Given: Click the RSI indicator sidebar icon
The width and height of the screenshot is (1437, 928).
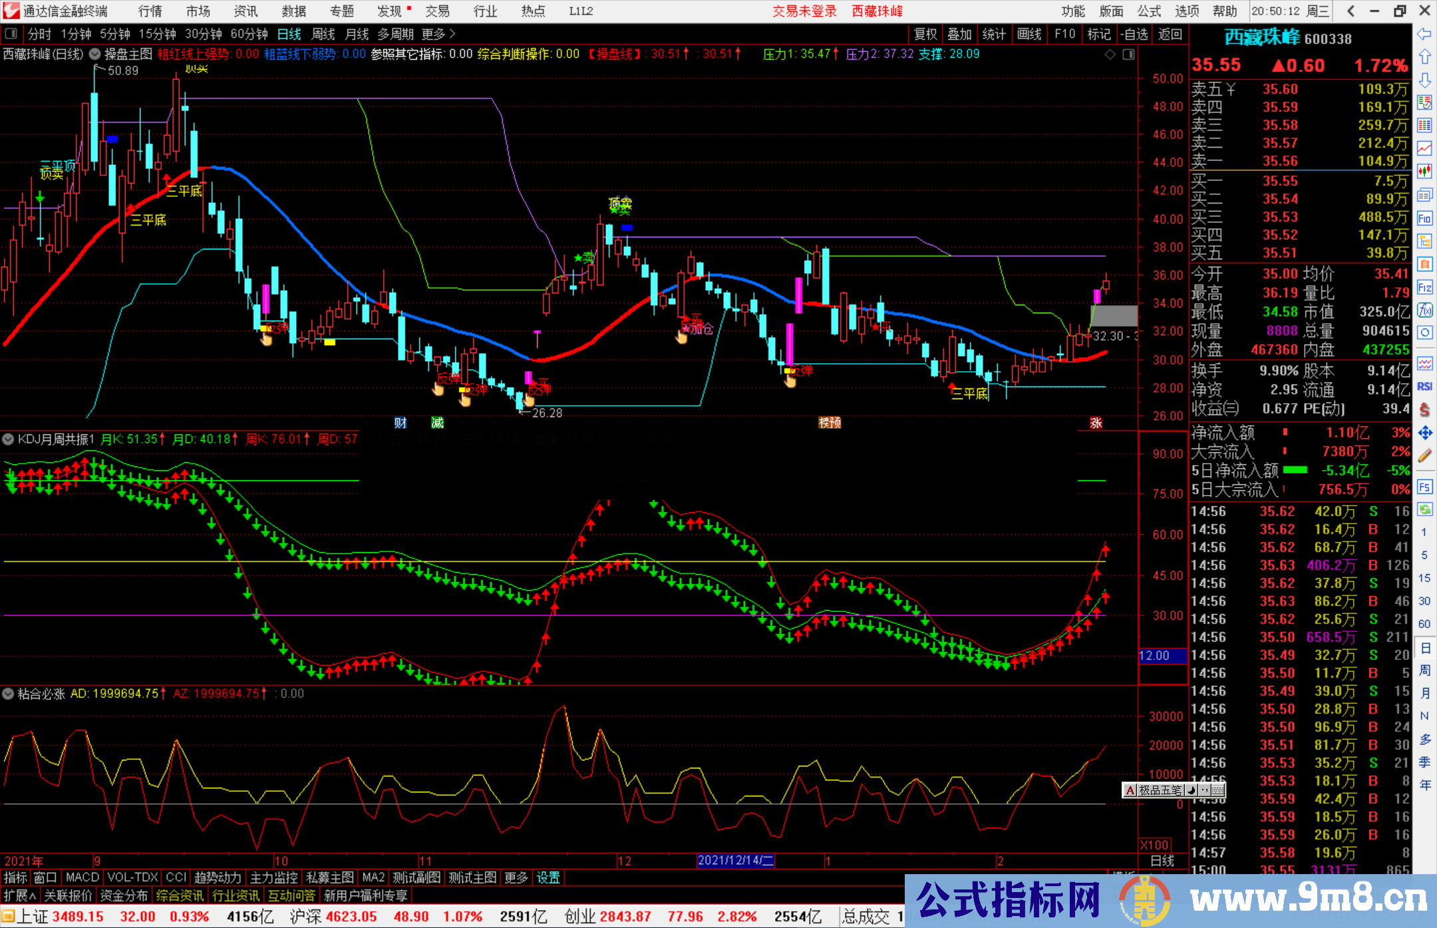Looking at the screenshot, I should coord(1424,387).
